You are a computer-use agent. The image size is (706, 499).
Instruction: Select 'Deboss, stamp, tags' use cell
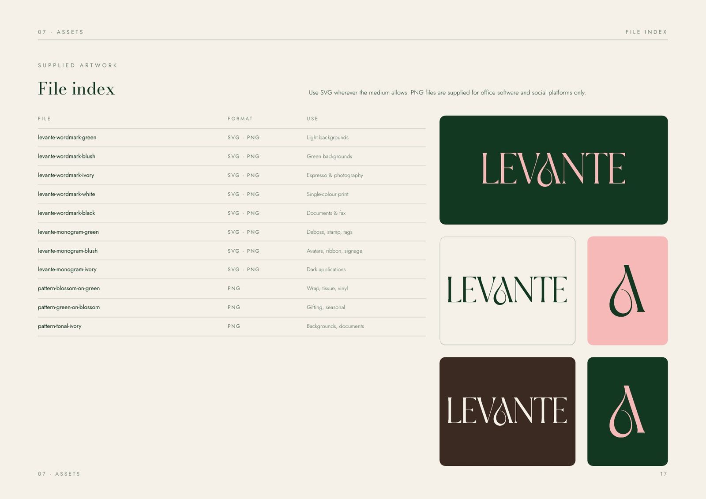330,232
